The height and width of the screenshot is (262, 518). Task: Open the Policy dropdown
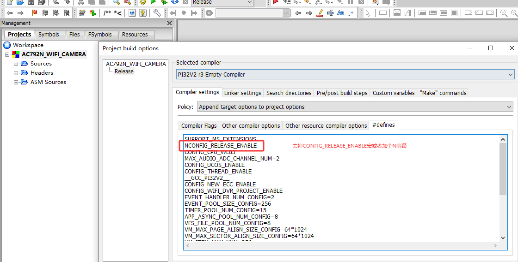pyautogui.click(x=355, y=107)
